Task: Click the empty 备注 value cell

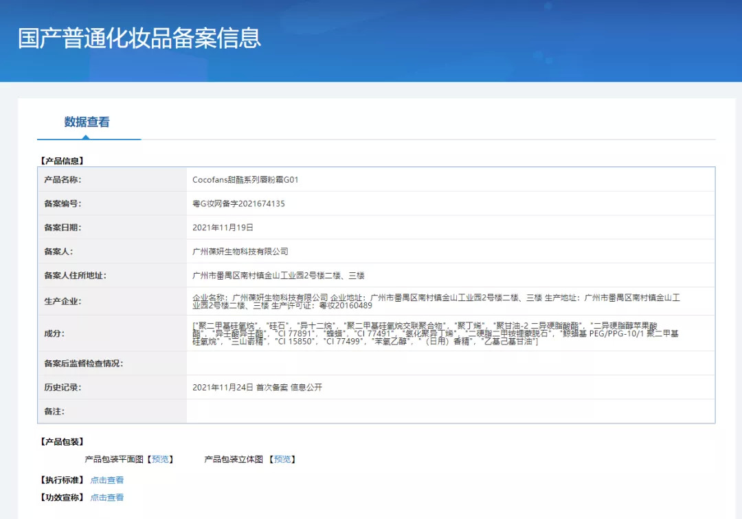Action: pos(450,411)
